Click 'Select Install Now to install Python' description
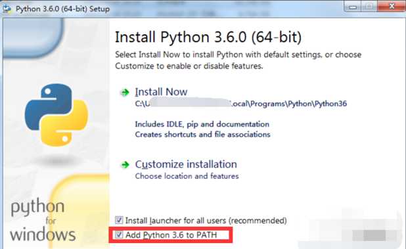This screenshot has height=249, width=406. [238, 60]
